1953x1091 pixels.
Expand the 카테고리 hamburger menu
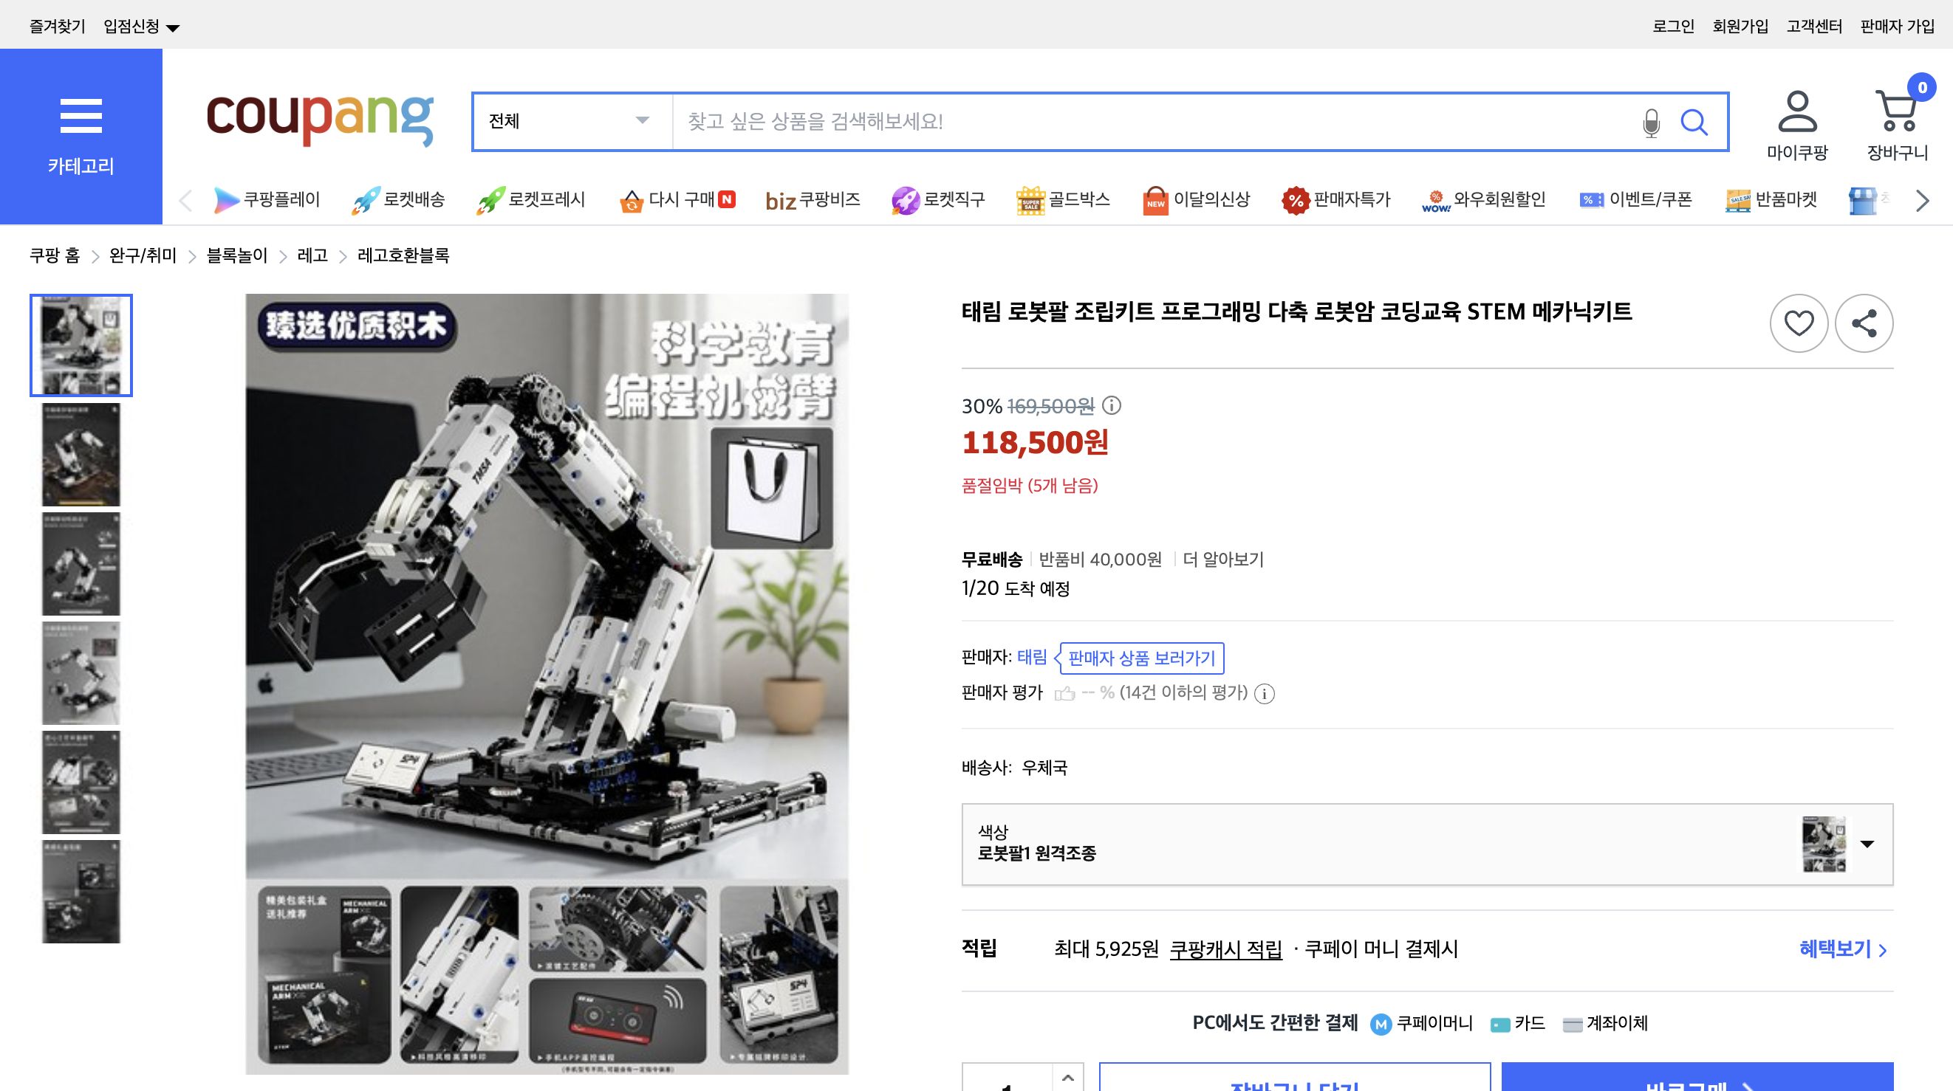[x=81, y=115]
